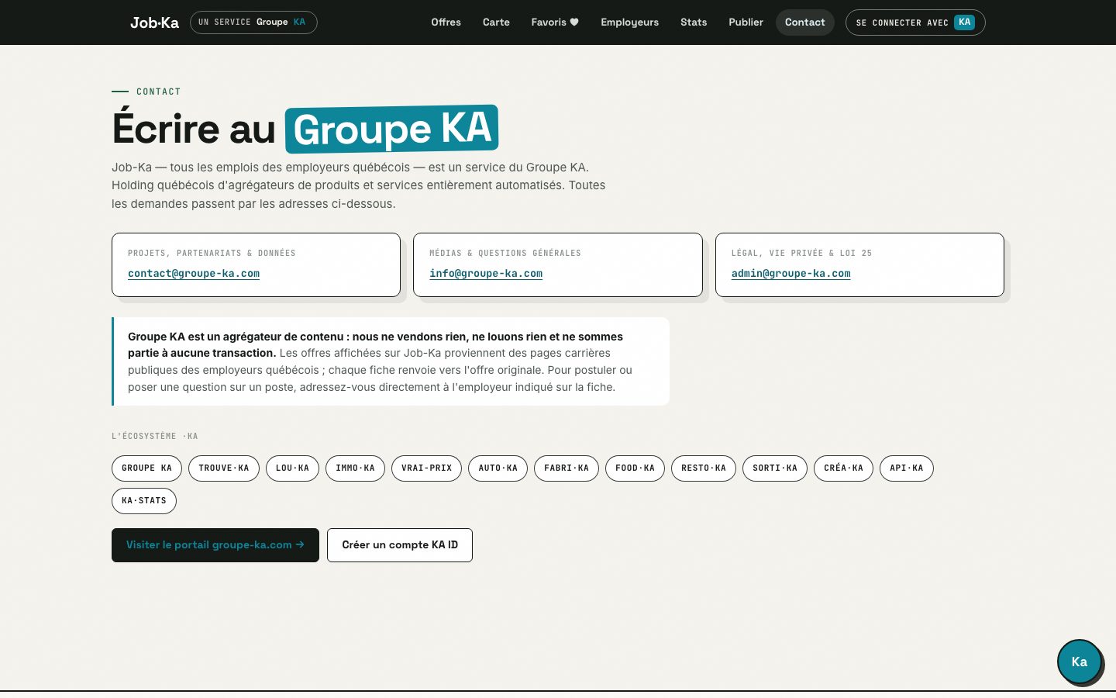Navigate to Employeurs
Screen dimensions: 1116x698
(629, 22)
